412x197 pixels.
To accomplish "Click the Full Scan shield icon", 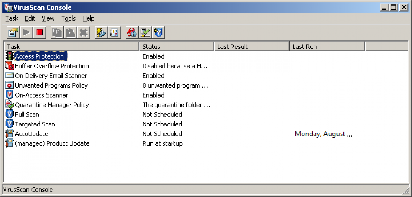I will [10, 114].
